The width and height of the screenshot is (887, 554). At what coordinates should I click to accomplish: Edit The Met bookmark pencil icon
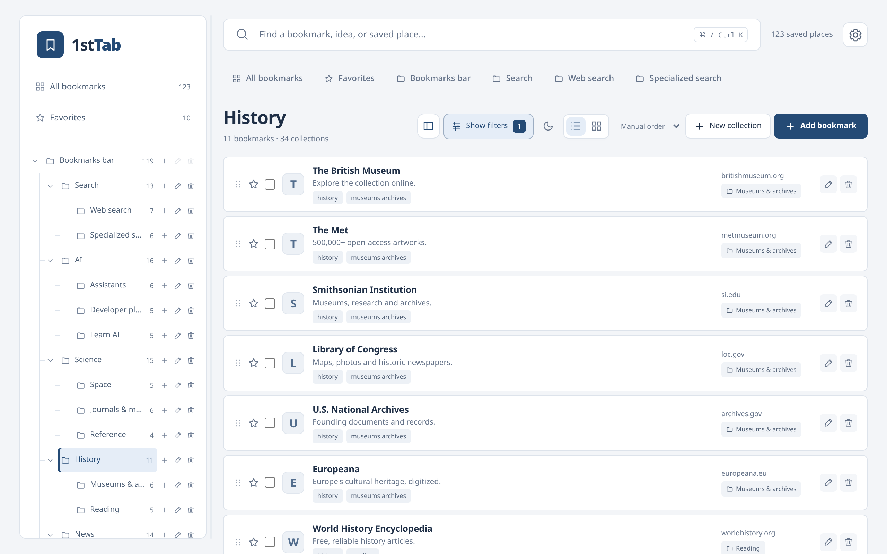(828, 244)
